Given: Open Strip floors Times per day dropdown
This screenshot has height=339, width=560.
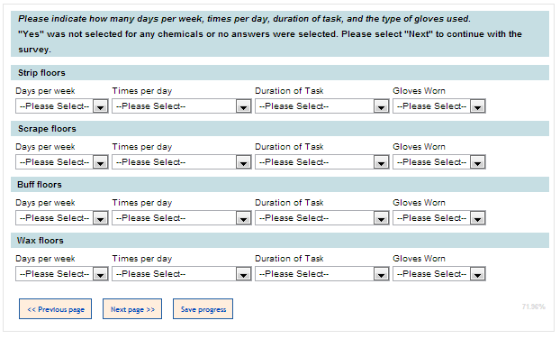Looking at the screenshot, I should 182,106.
